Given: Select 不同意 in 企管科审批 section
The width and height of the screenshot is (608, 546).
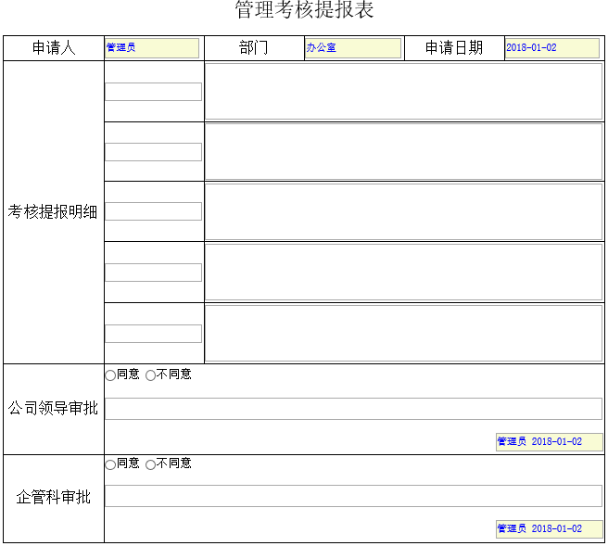Looking at the screenshot, I should [x=151, y=464].
